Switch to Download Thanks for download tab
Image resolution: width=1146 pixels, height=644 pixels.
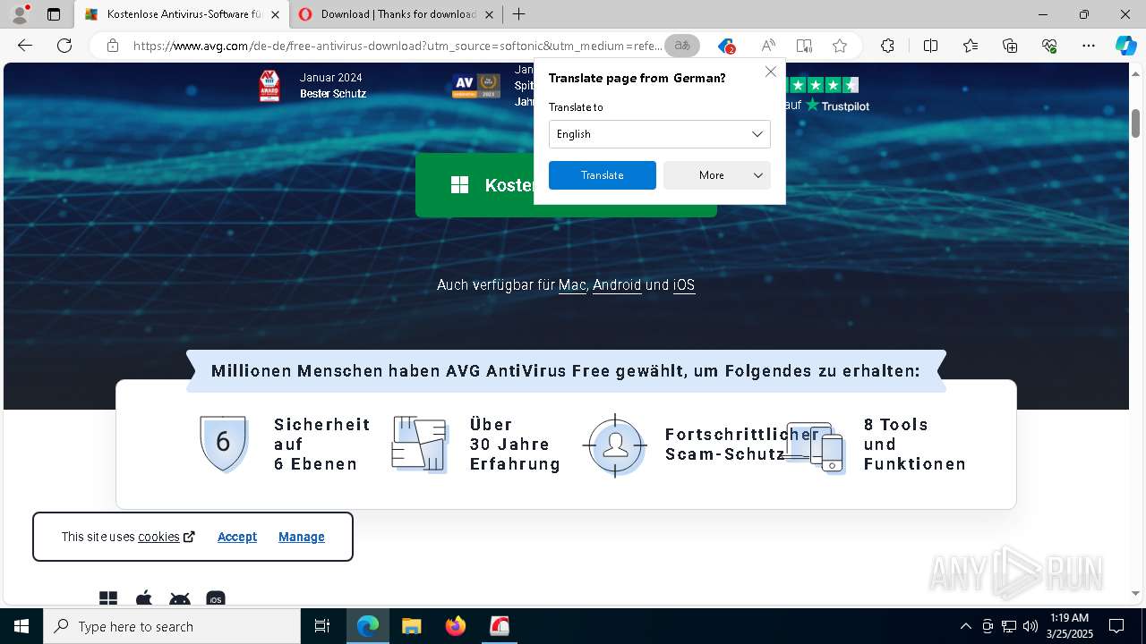click(x=395, y=14)
